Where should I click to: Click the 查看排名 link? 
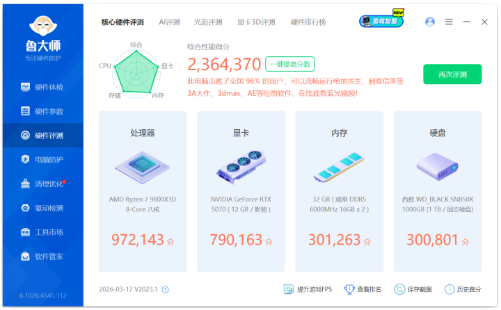[363, 289]
